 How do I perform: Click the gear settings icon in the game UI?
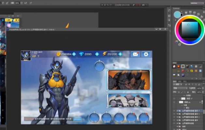[146, 54]
